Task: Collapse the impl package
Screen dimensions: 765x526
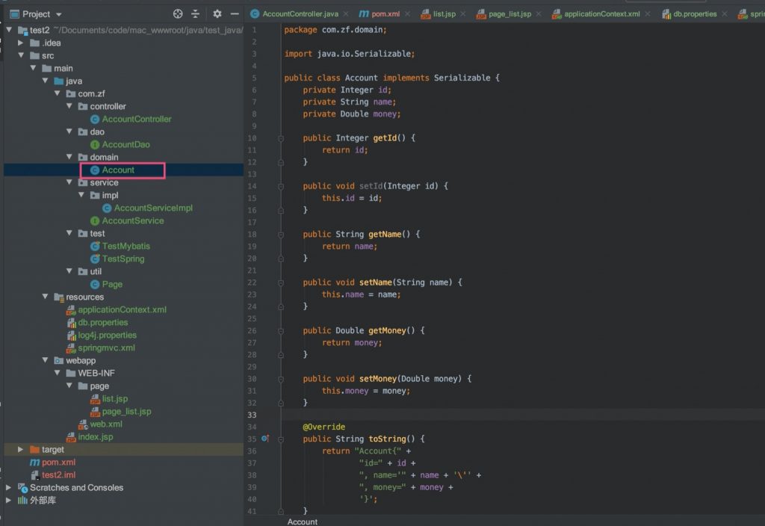Action: pos(81,195)
